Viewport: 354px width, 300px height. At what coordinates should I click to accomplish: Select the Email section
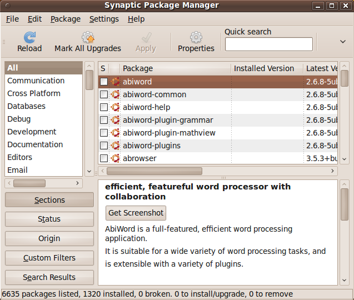[x=43, y=170]
